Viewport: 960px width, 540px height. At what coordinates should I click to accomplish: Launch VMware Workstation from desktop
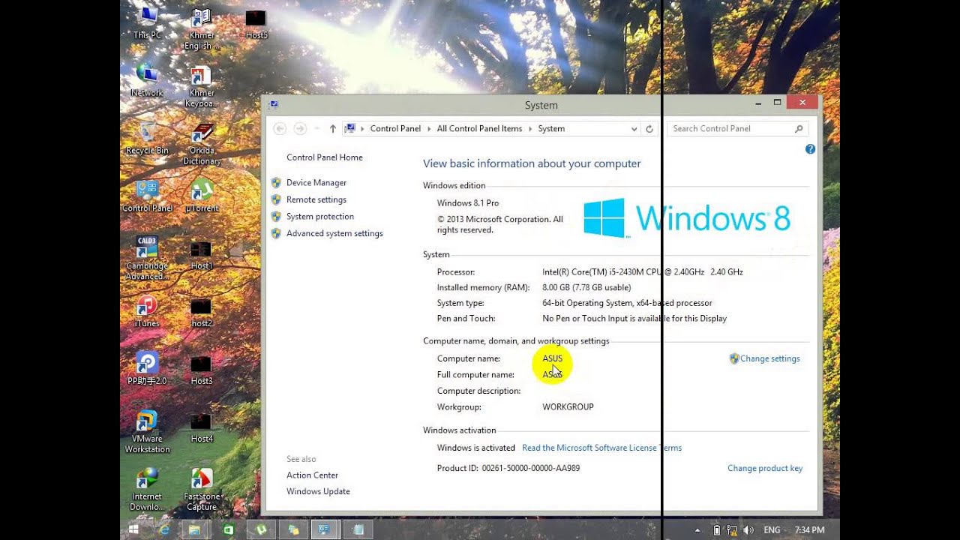pos(147,432)
